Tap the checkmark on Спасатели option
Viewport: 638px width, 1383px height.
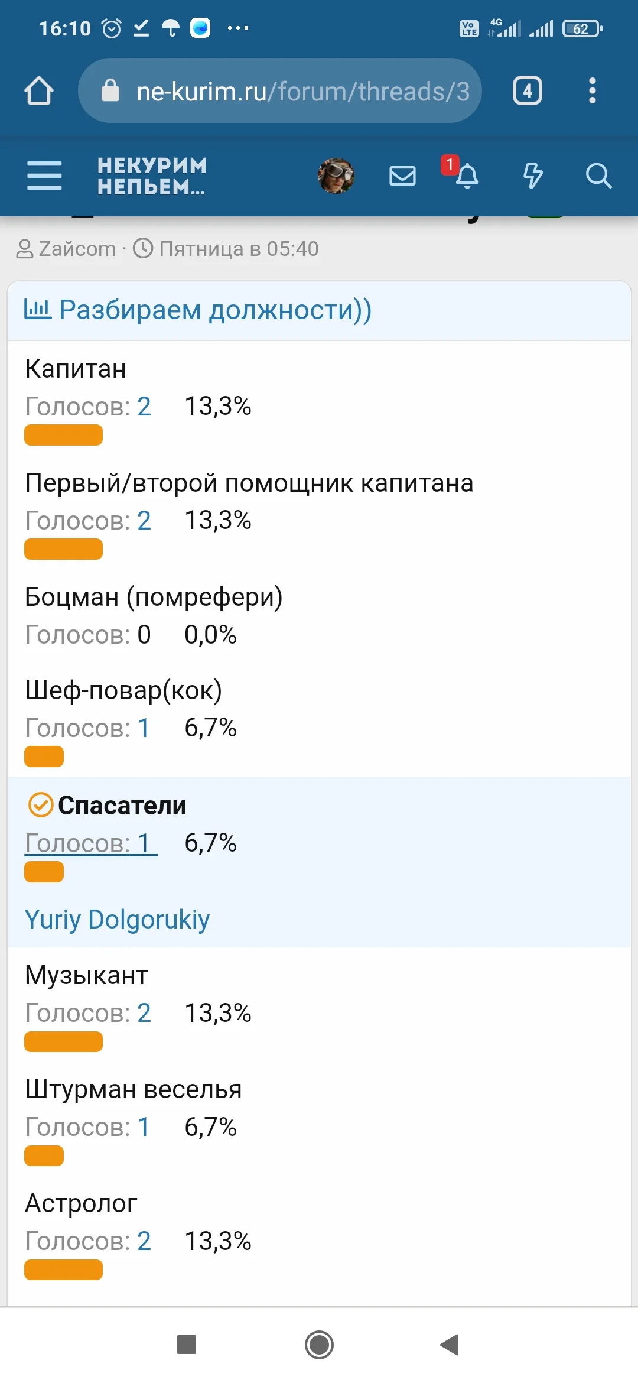click(39, 805)
